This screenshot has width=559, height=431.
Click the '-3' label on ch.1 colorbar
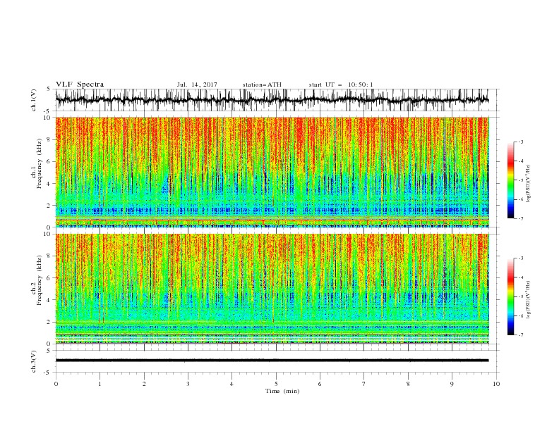(521, 142)
